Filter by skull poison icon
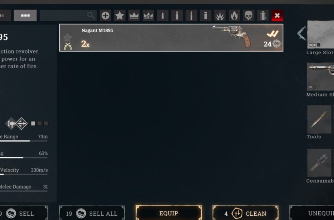The height and width of the screenshot is (220, 334). [x=248, y=16]
